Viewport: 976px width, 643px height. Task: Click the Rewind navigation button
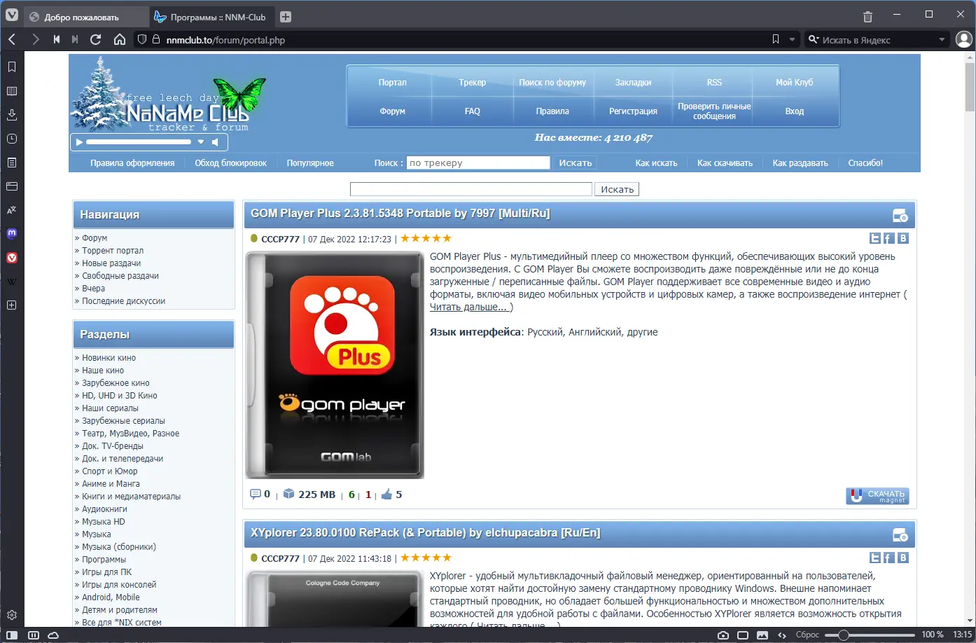(x=56, y=39)
